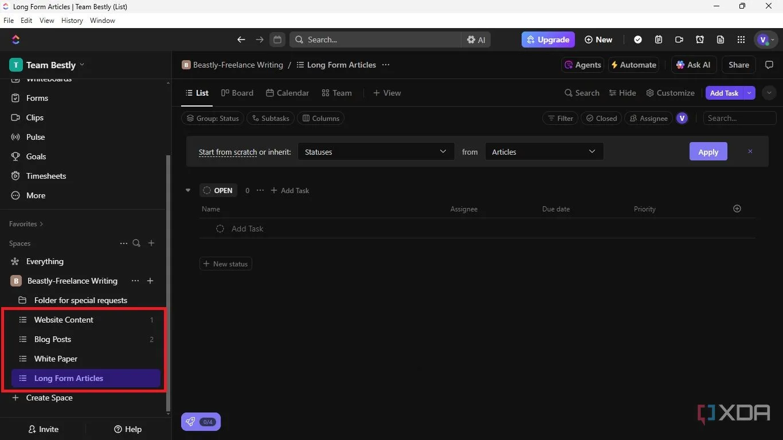783x440 pixels.
Task: Click the Automate button
Action: 633,65
